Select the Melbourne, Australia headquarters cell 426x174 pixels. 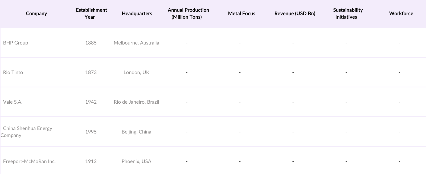136,43
